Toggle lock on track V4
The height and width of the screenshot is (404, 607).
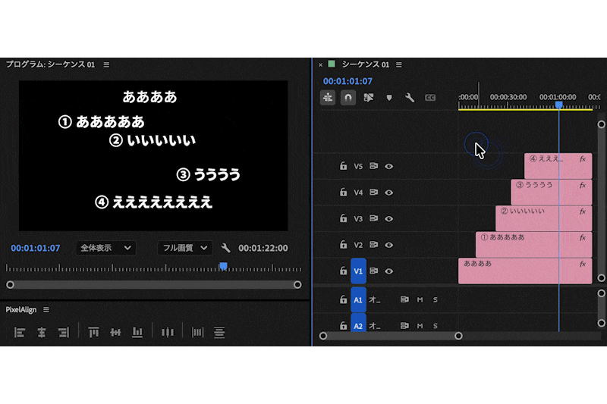tap(343, 192)
